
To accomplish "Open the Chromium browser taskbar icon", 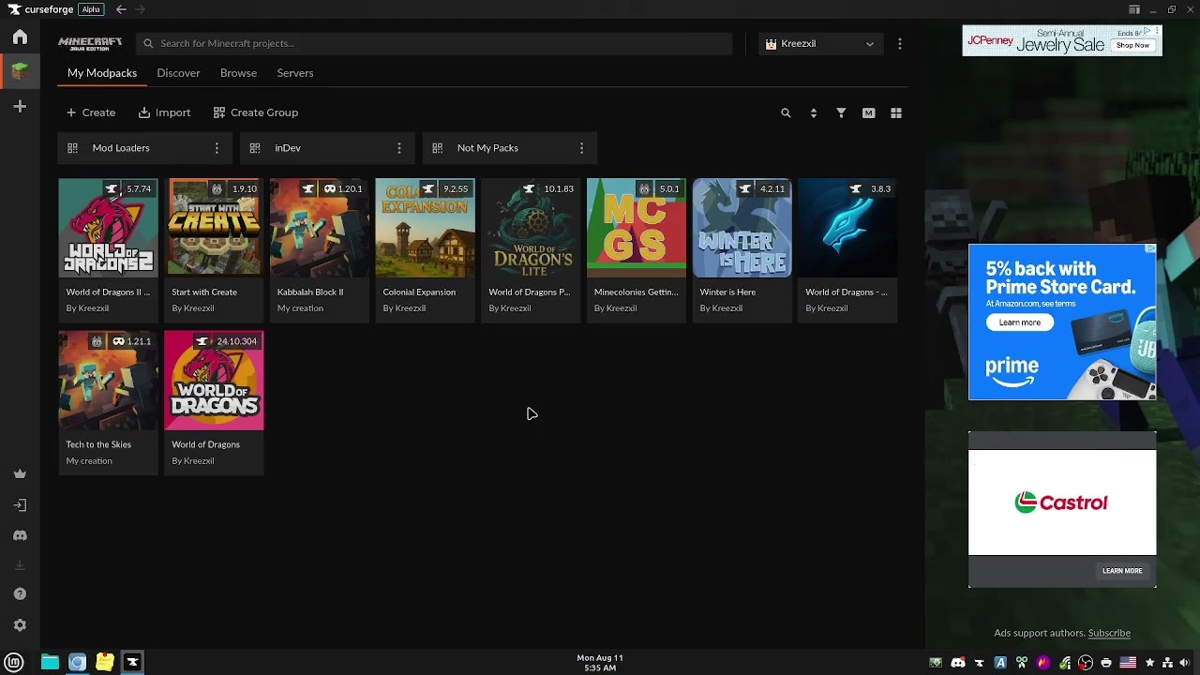I will pos(77,662).
